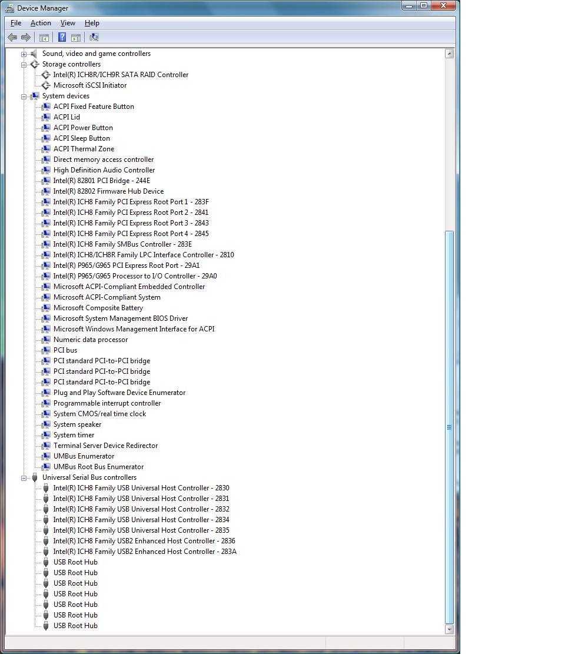Viewport: 565px width, 654px height.
Task: Click icon beside Numeric data processor
Action: [x=46, y=340]
